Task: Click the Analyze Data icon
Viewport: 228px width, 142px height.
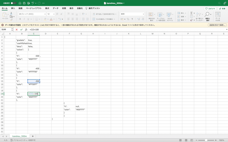Action: 218,14
